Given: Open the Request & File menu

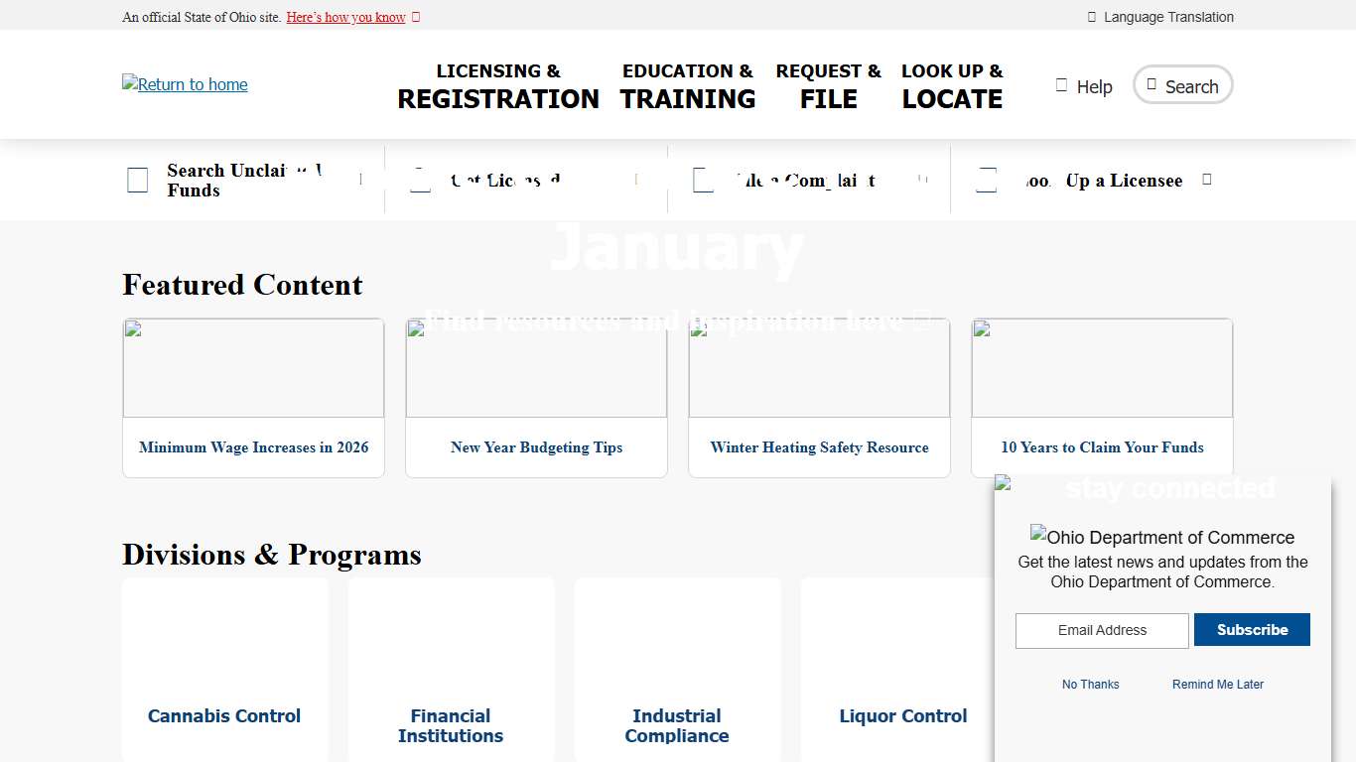Looking at the screenshot, I should [x=828, y=85].
